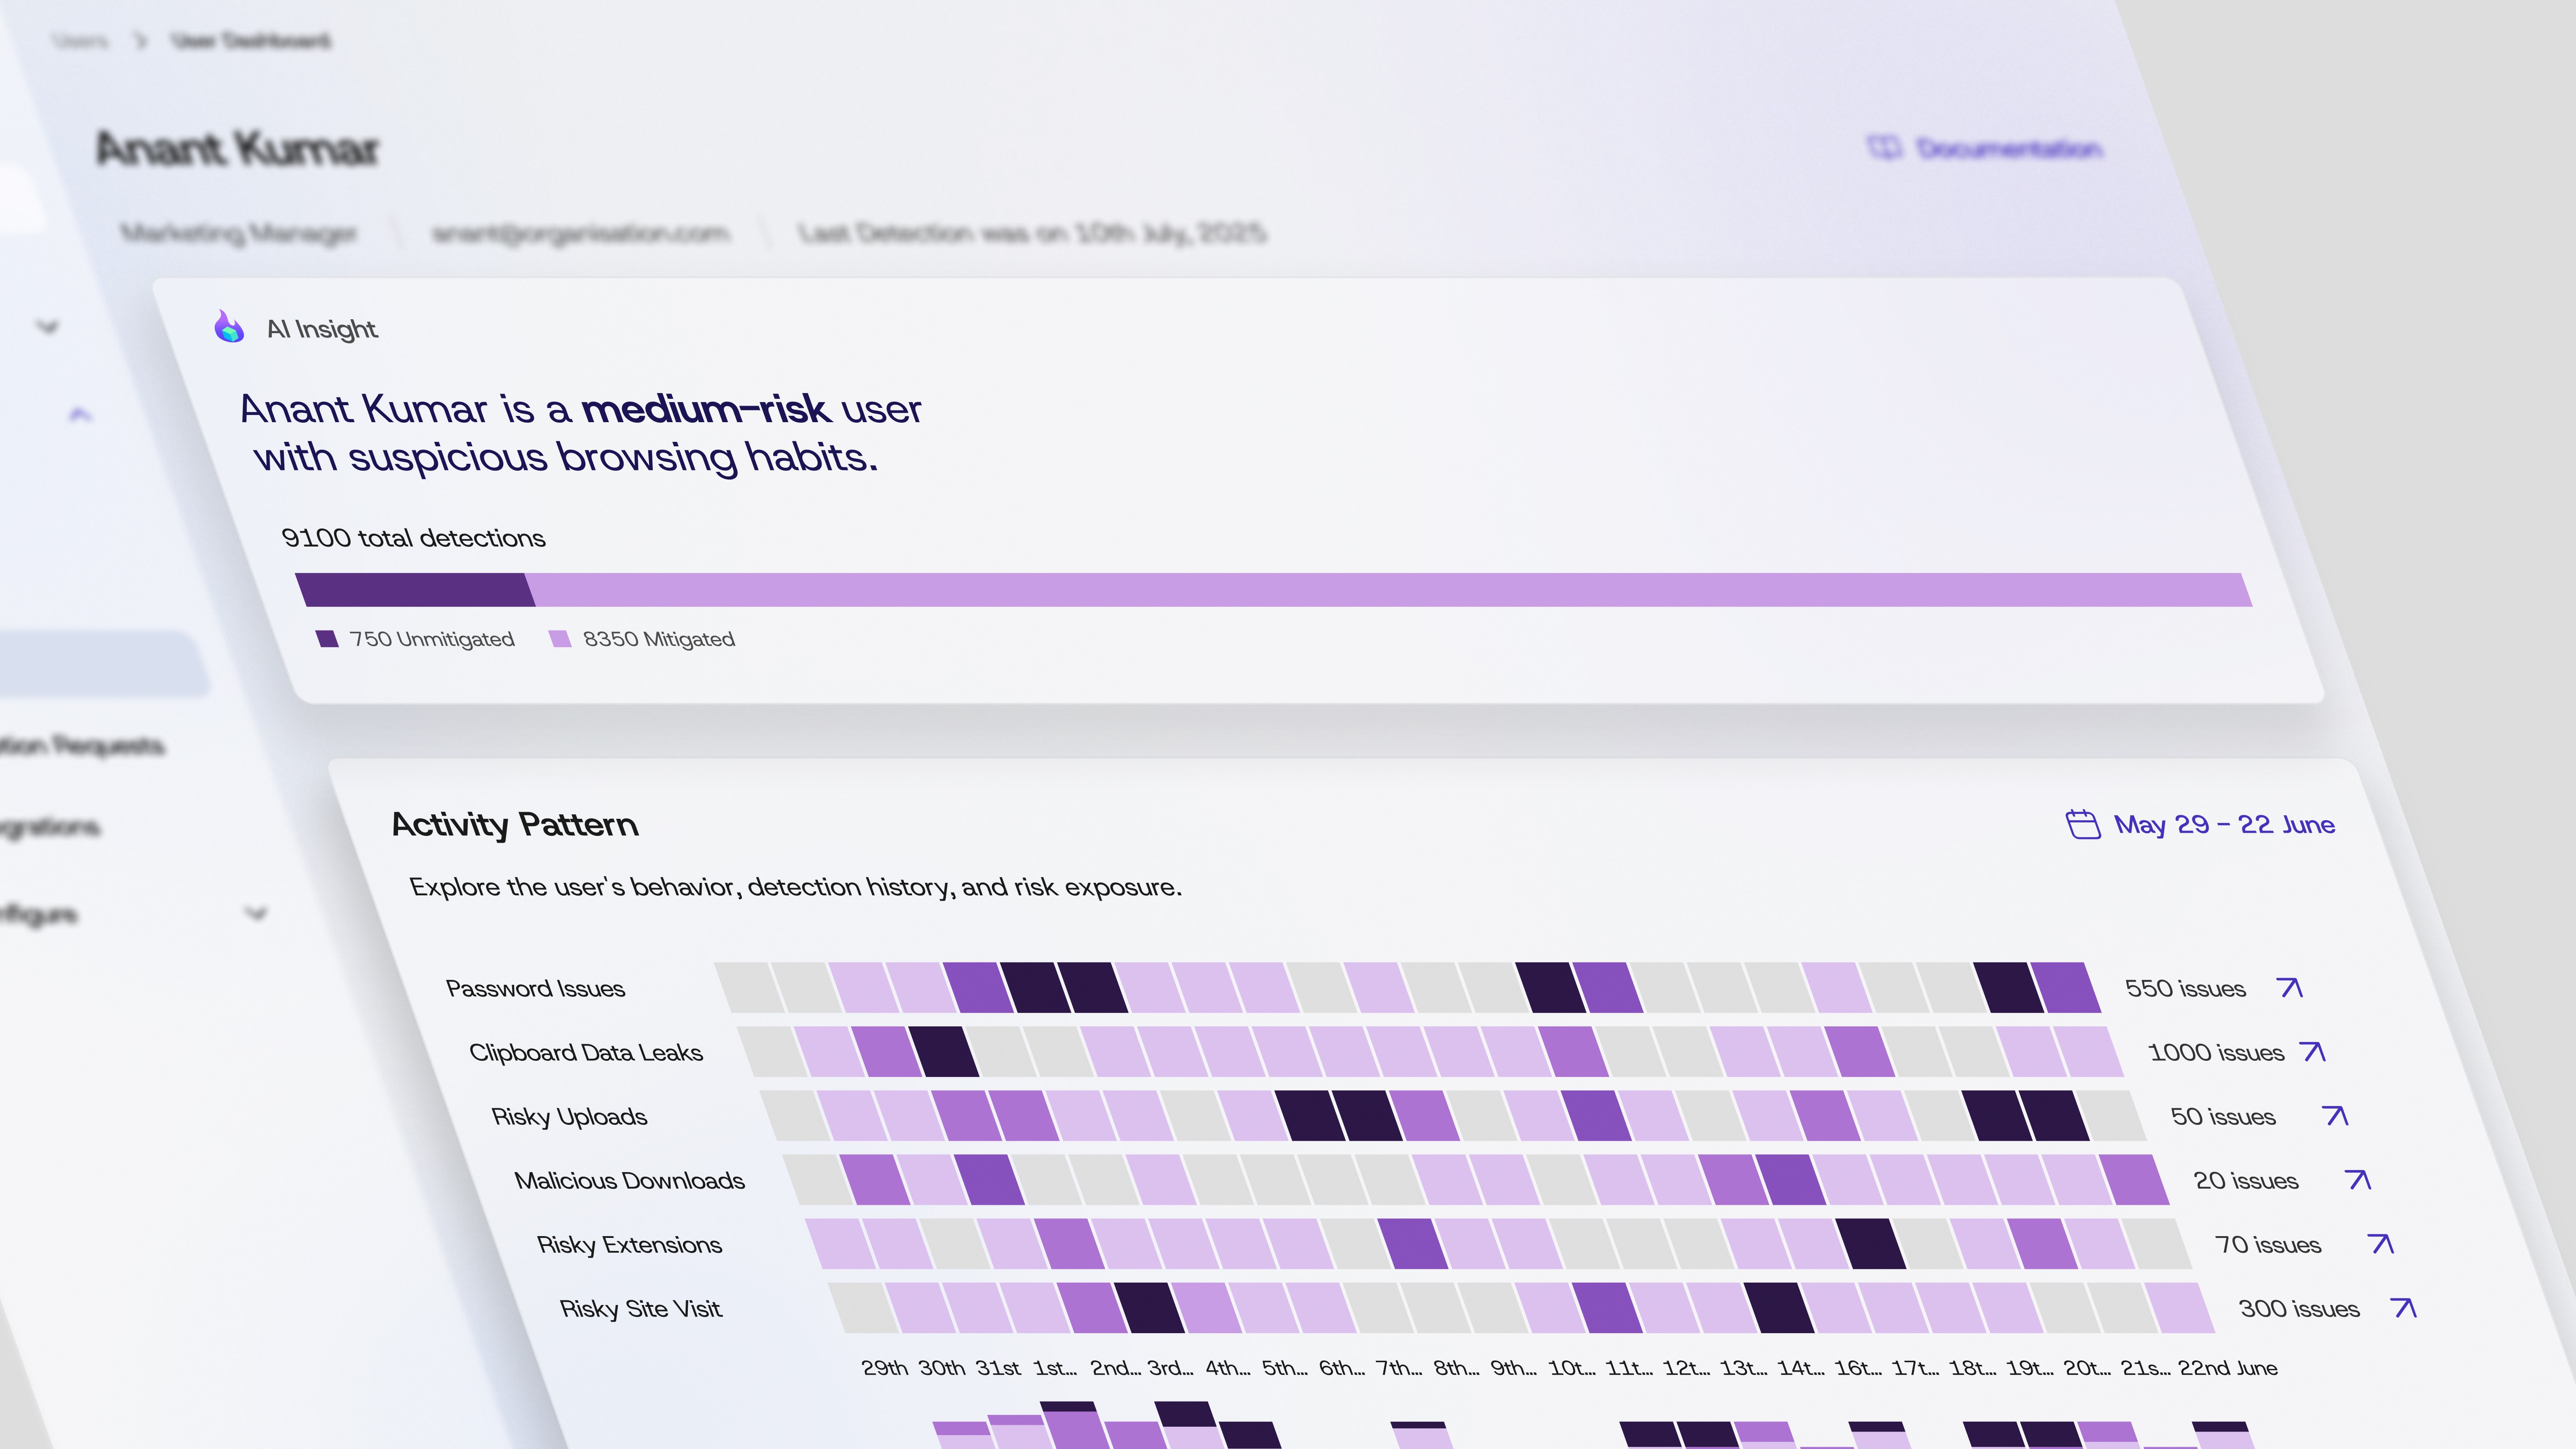Change the May 29 – 22 June range
The image size is (2576, 1449).
tap(2224, 825)
